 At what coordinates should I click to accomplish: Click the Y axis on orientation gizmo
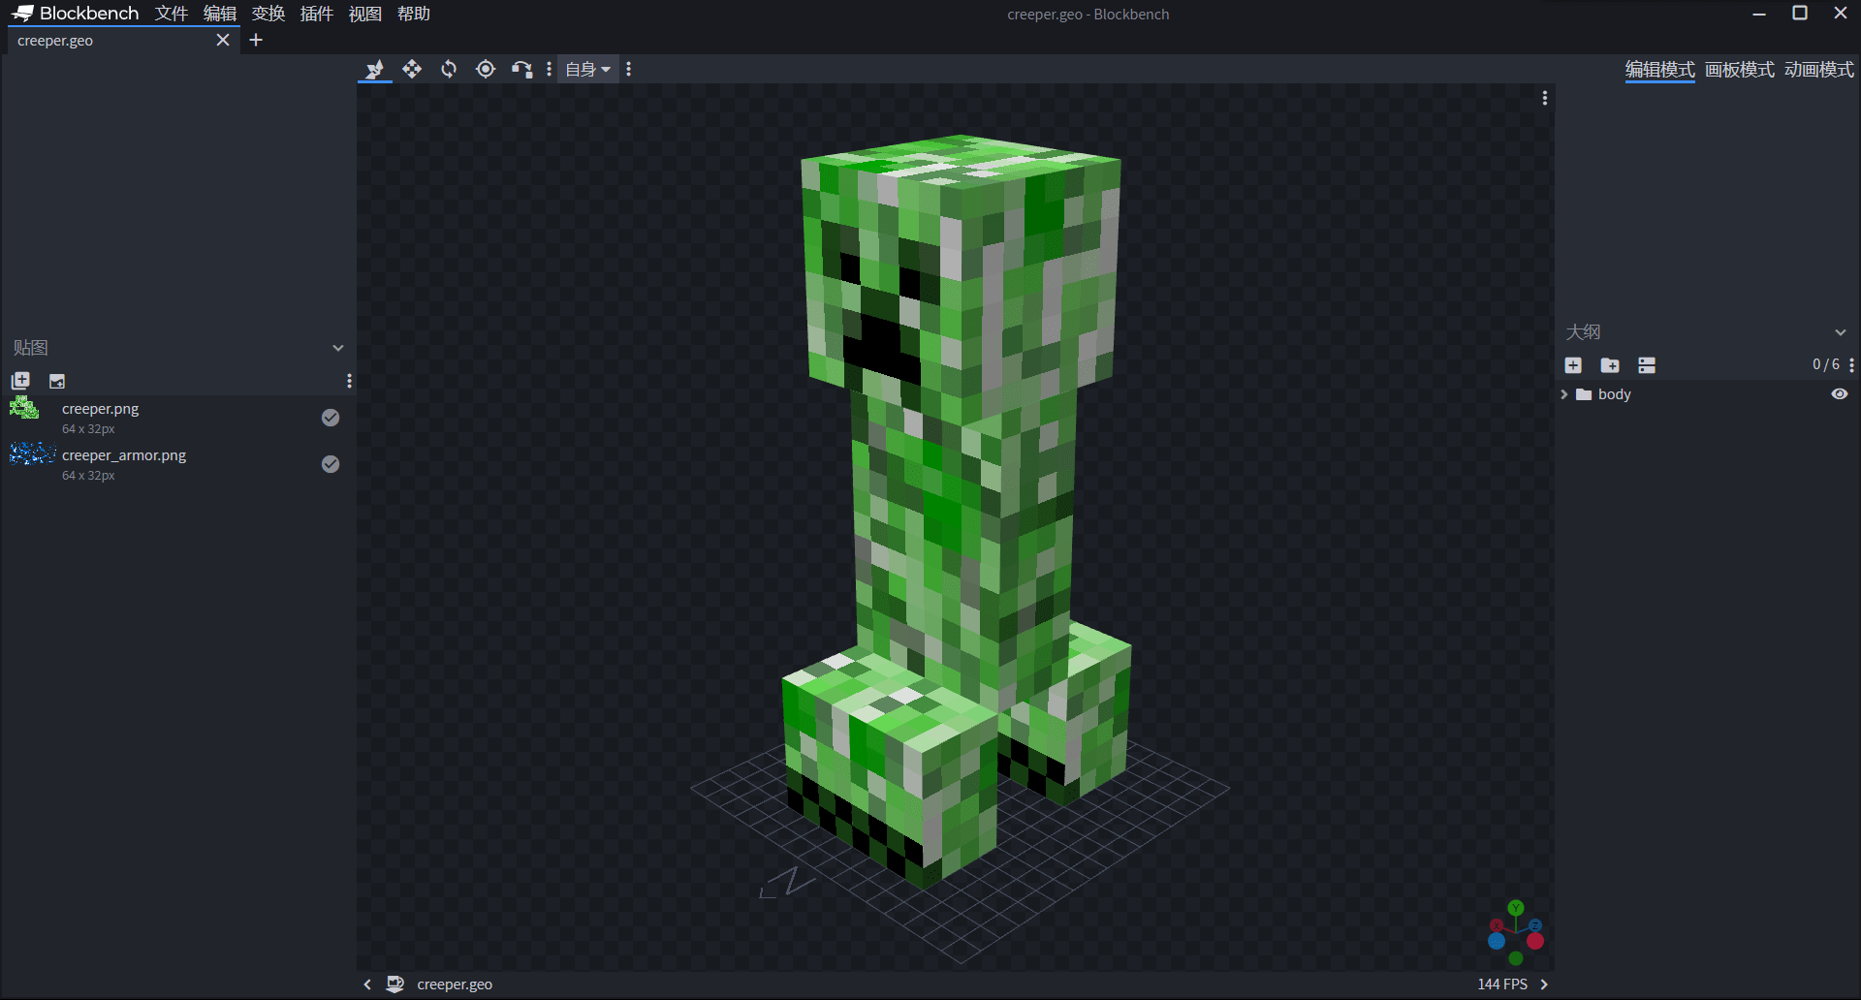pyautogui.click(x=1516, y=908)
